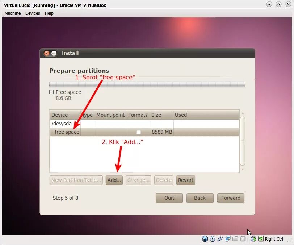Click the 8.6 GB free space label
294x245 pixels.
[64, 98]
